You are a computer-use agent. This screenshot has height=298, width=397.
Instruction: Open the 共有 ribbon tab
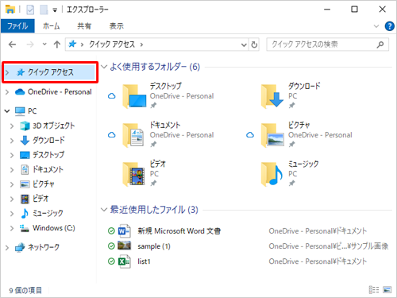[x=84, y=26]
